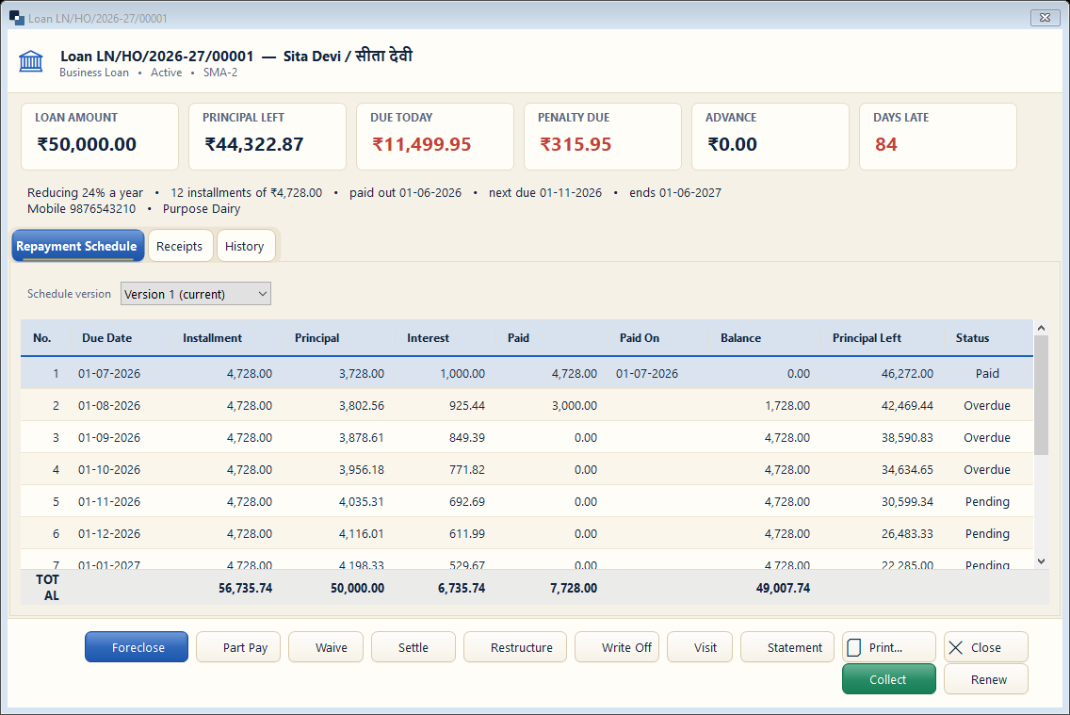The width and height of the screenshot is (1070, 715).
Task: Click the Foreclose button
Action: (x=137, y=647)
